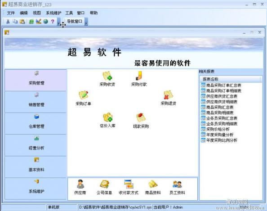Screen dimensions: 267x211
Task: Open the 收付款方式 payment methods icon
Action: coord(129,187)
